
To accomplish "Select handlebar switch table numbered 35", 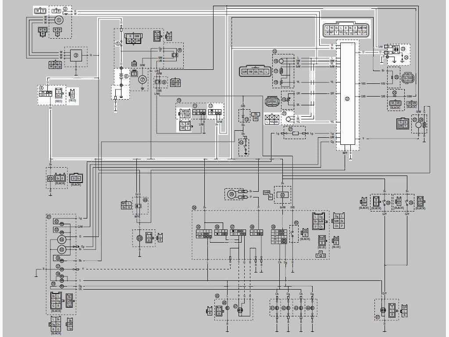I will (x=204, y=234).
